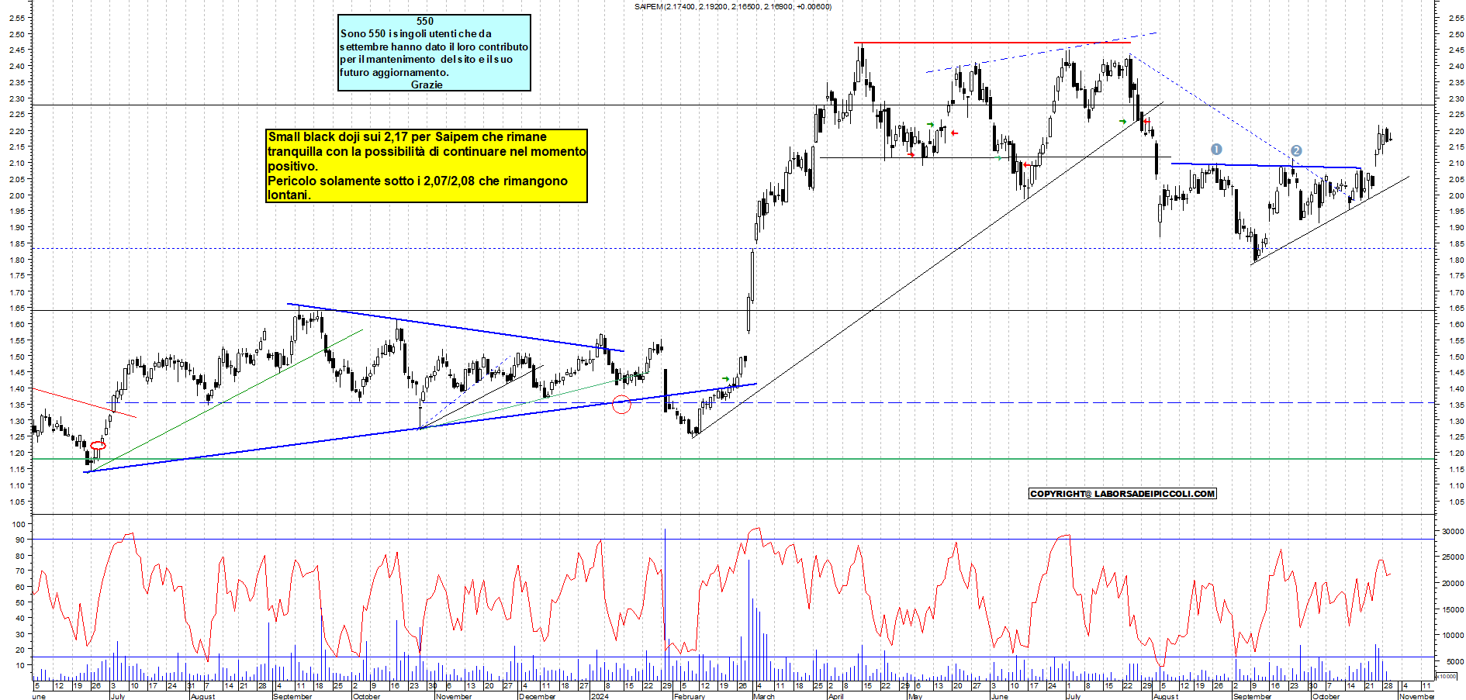
Task: Click the 30000 volume scale label
Action: [x=1453, y=532]
